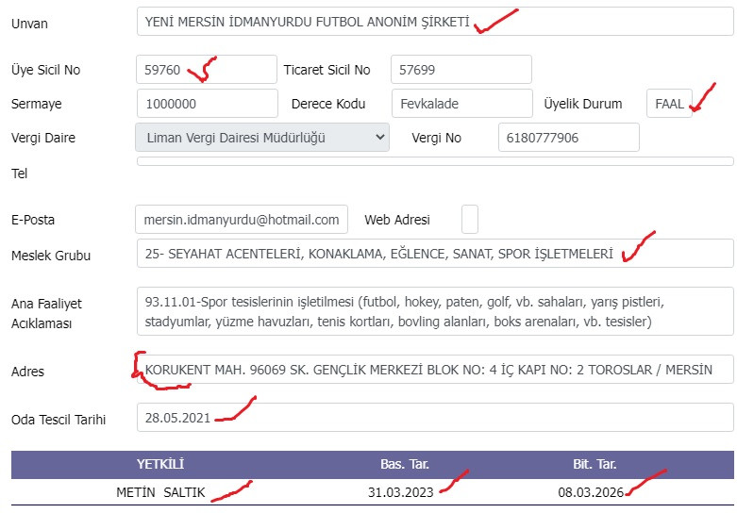Click the Ticaret Sicil No field 57699

coord(461,70)
